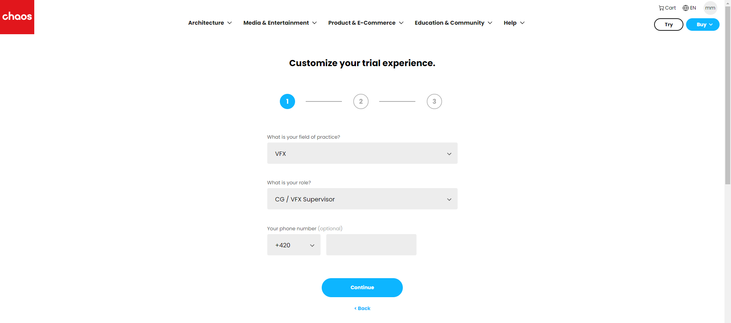Go to step 1 circle

point(287,101)
